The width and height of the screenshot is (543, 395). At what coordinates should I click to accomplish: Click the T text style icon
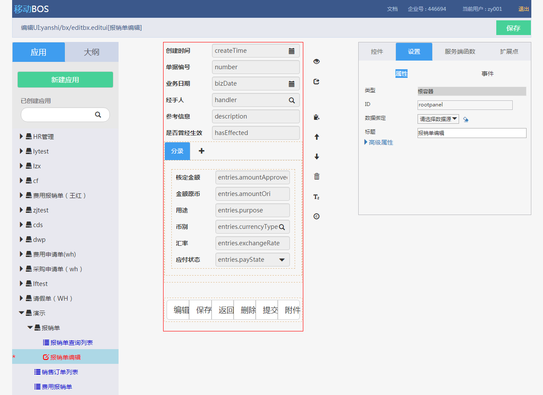click(316, 197)
